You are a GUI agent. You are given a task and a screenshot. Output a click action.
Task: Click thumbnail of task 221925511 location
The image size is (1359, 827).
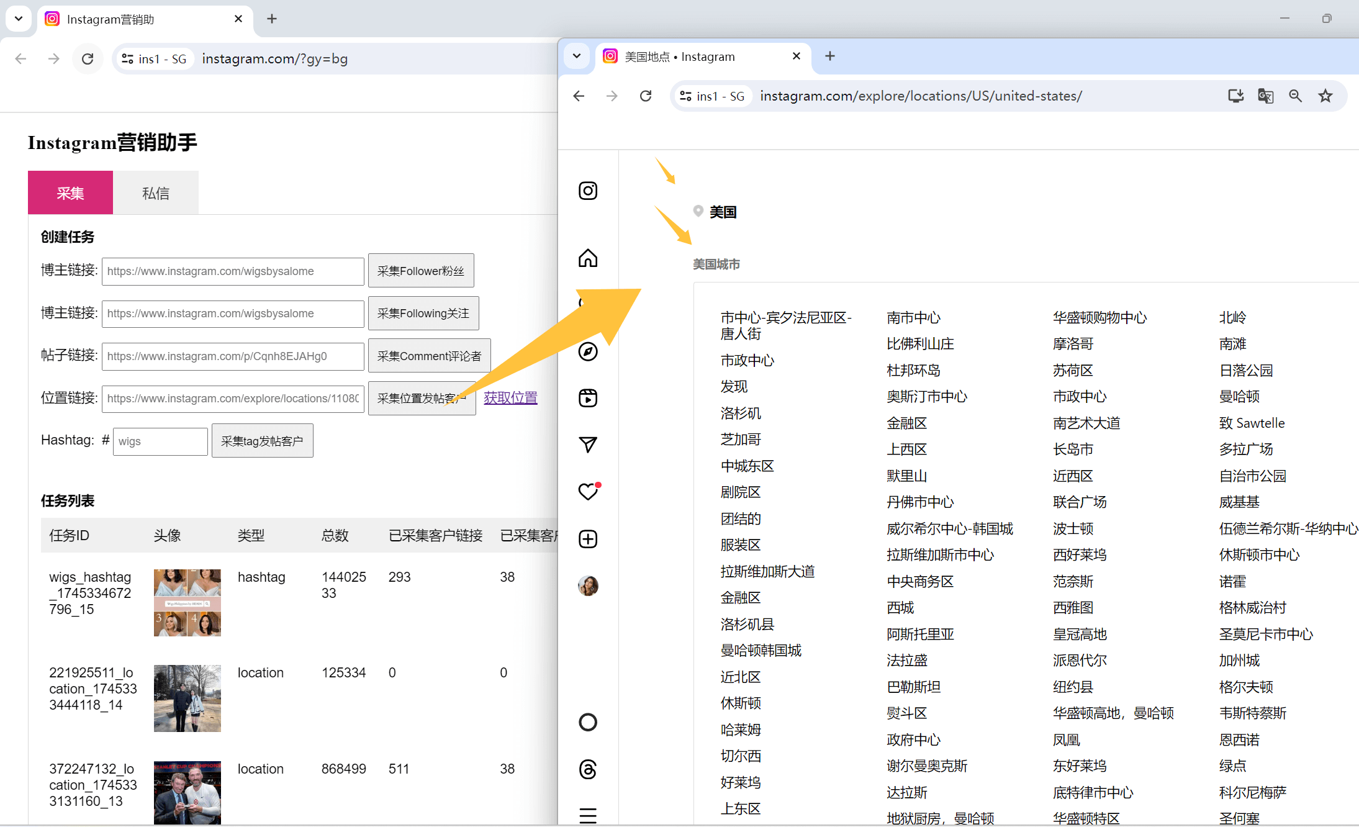tap(187, 698)
